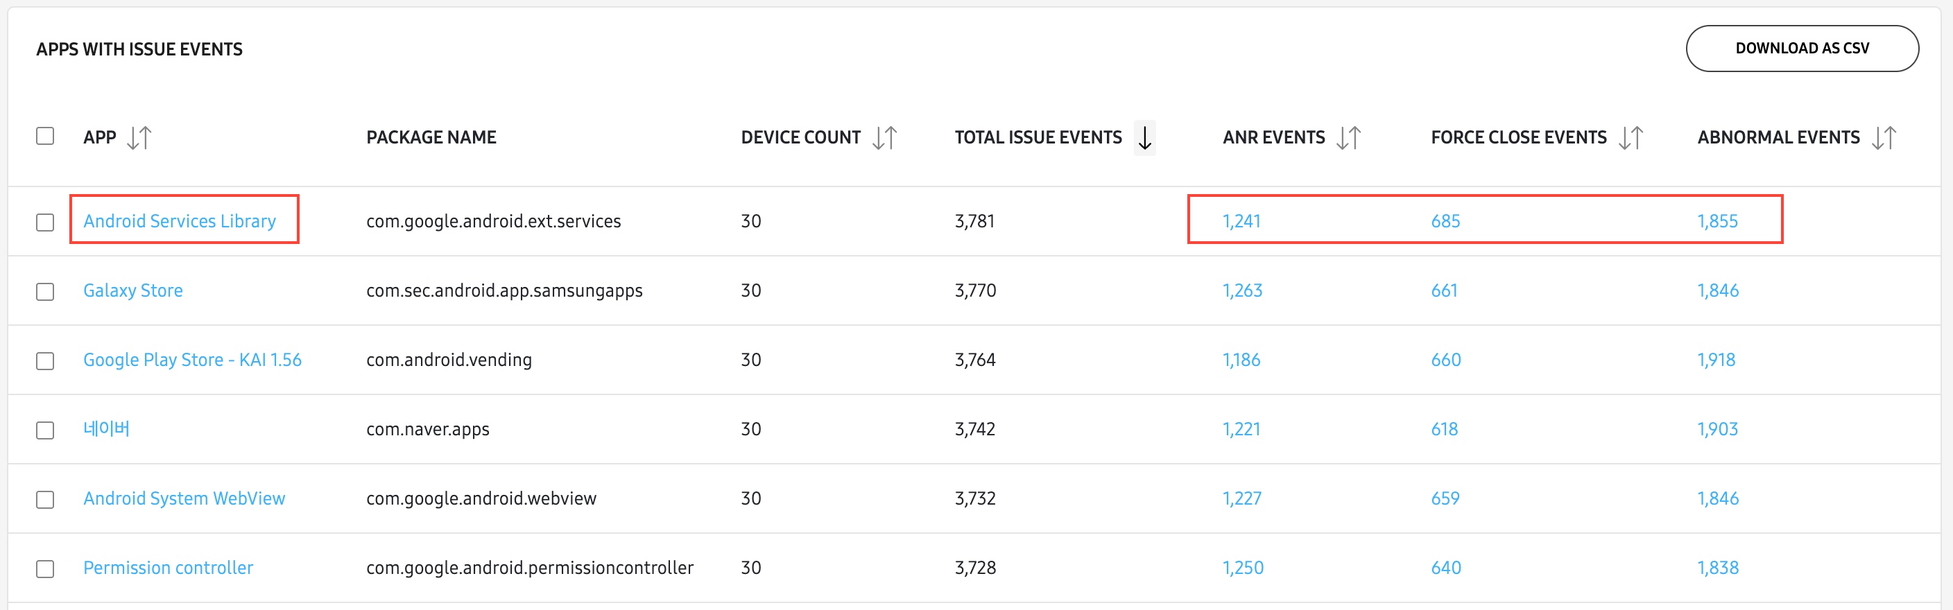View 1,186 ANR events for Play Store
Viewport: 1953px width, 610px height.
tap(1241, 359)
